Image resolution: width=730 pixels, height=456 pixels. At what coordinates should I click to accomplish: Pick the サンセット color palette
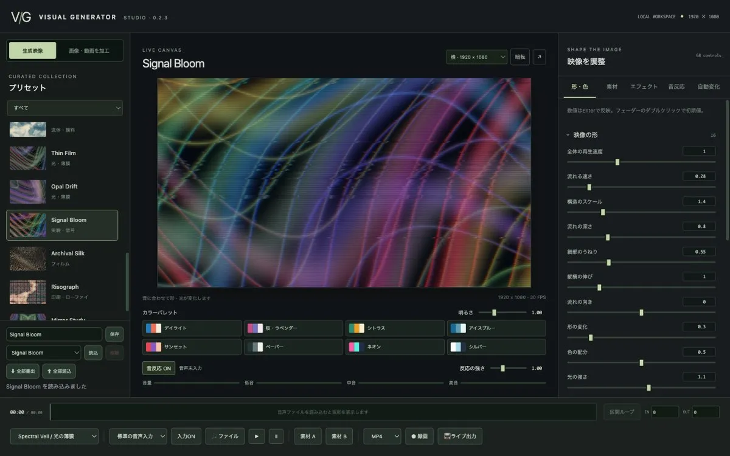tap(192, 347)
